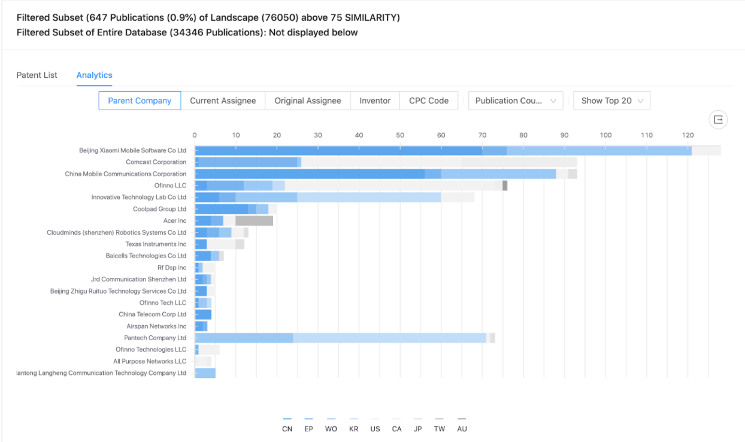This screenshot has width=745, height=442.
Task: Click the China Mobile Communications Corporation bar
Action: pos(386,174)
